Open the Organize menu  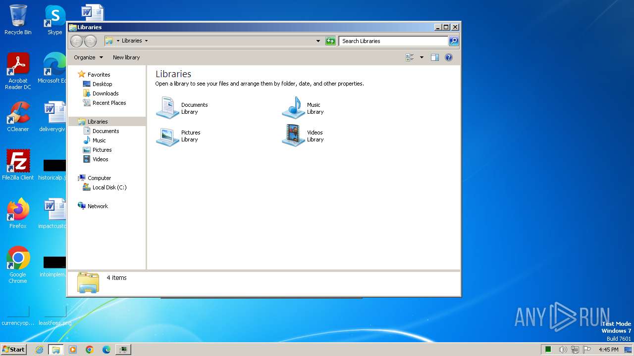pos(88,57)
